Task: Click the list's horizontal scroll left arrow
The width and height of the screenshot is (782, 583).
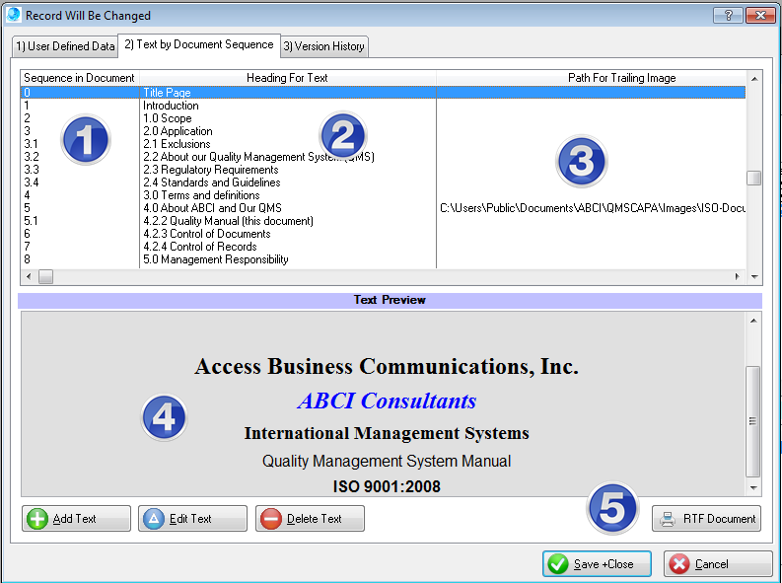Action: click(29, 276)
